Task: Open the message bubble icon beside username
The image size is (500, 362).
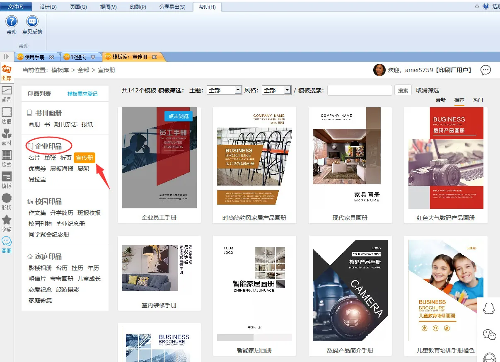Action: 486,70
